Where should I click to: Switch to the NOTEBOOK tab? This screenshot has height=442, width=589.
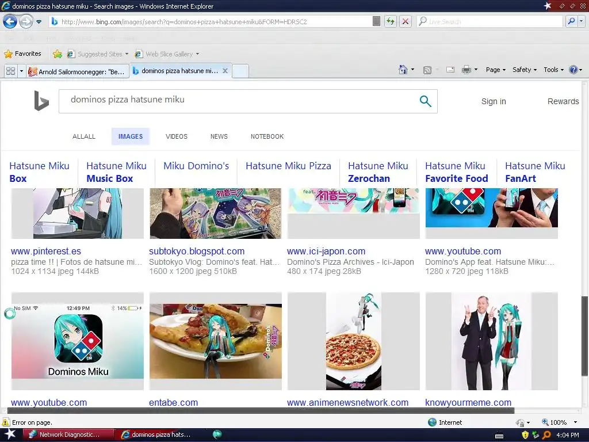click(x=267, y=136)
